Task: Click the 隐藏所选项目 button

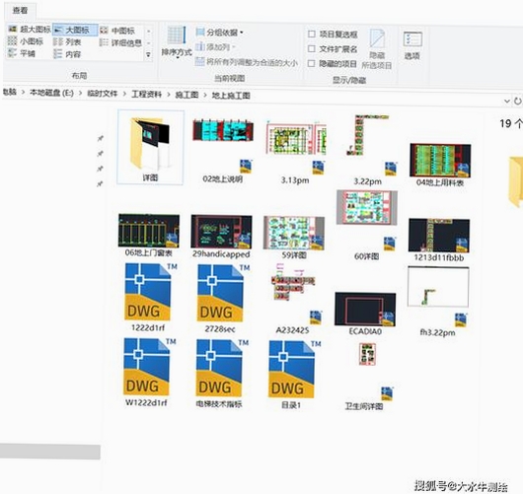Action: pyautogui.click(x=377, y=49)
